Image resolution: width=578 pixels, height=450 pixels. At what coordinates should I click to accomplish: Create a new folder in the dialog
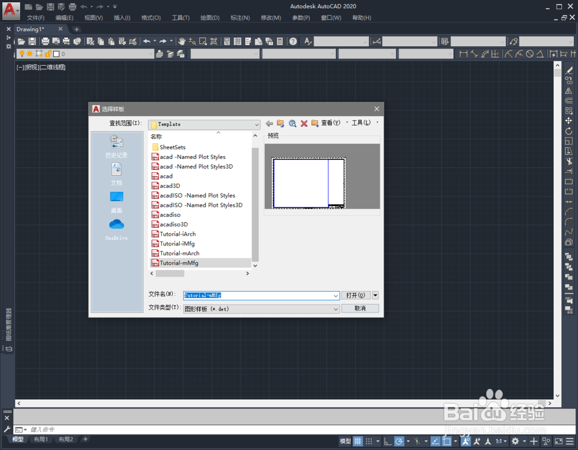[x=315, y=124]
